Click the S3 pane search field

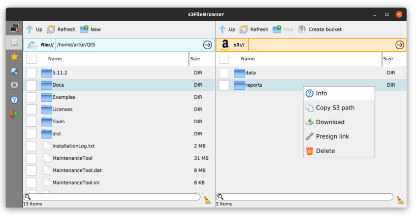(x=305, y=197)
